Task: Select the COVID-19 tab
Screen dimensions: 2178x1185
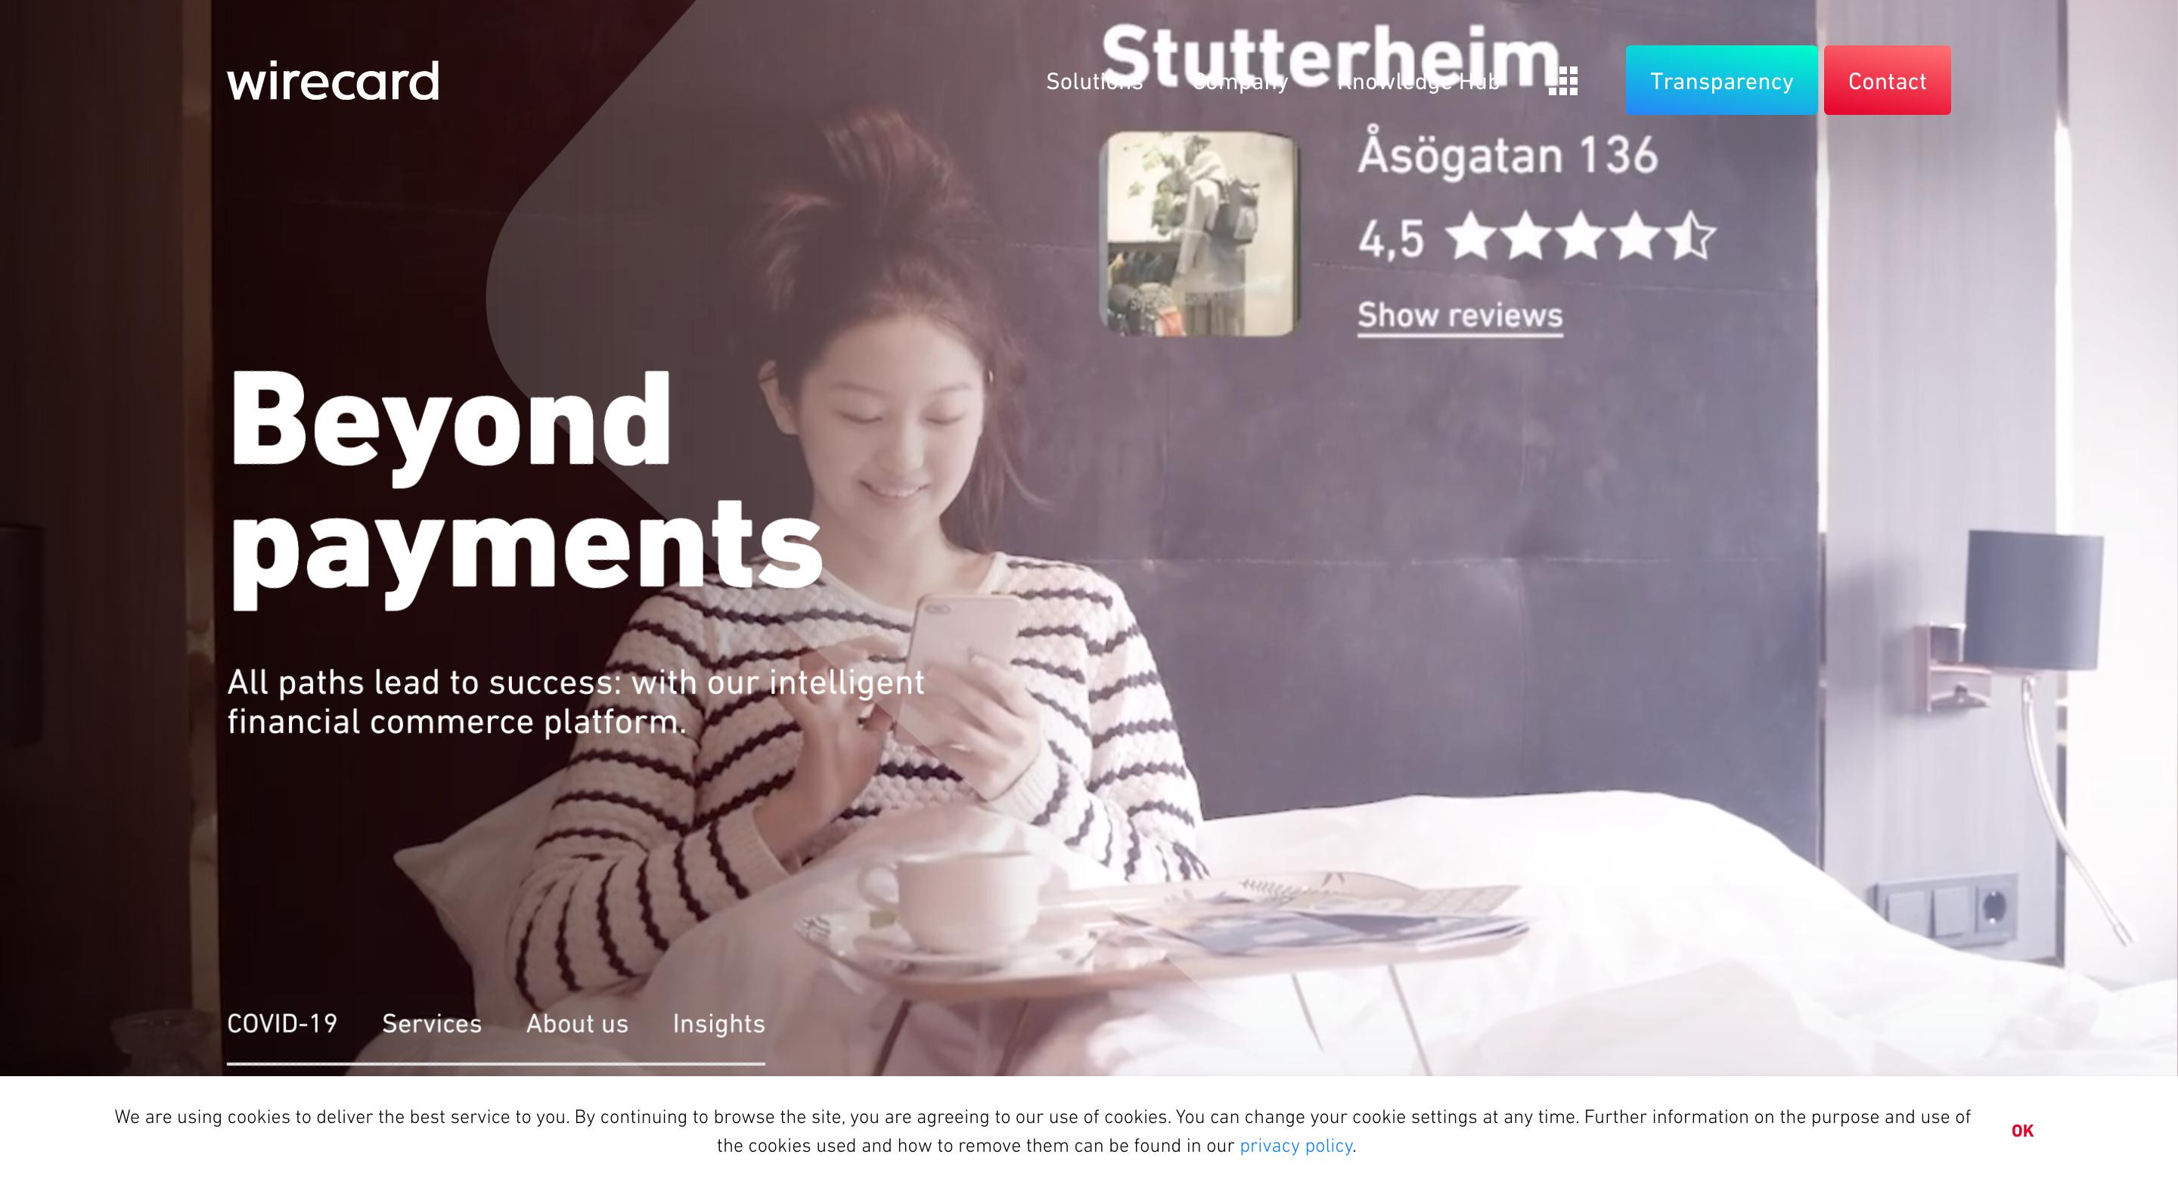Action: 281,1023
